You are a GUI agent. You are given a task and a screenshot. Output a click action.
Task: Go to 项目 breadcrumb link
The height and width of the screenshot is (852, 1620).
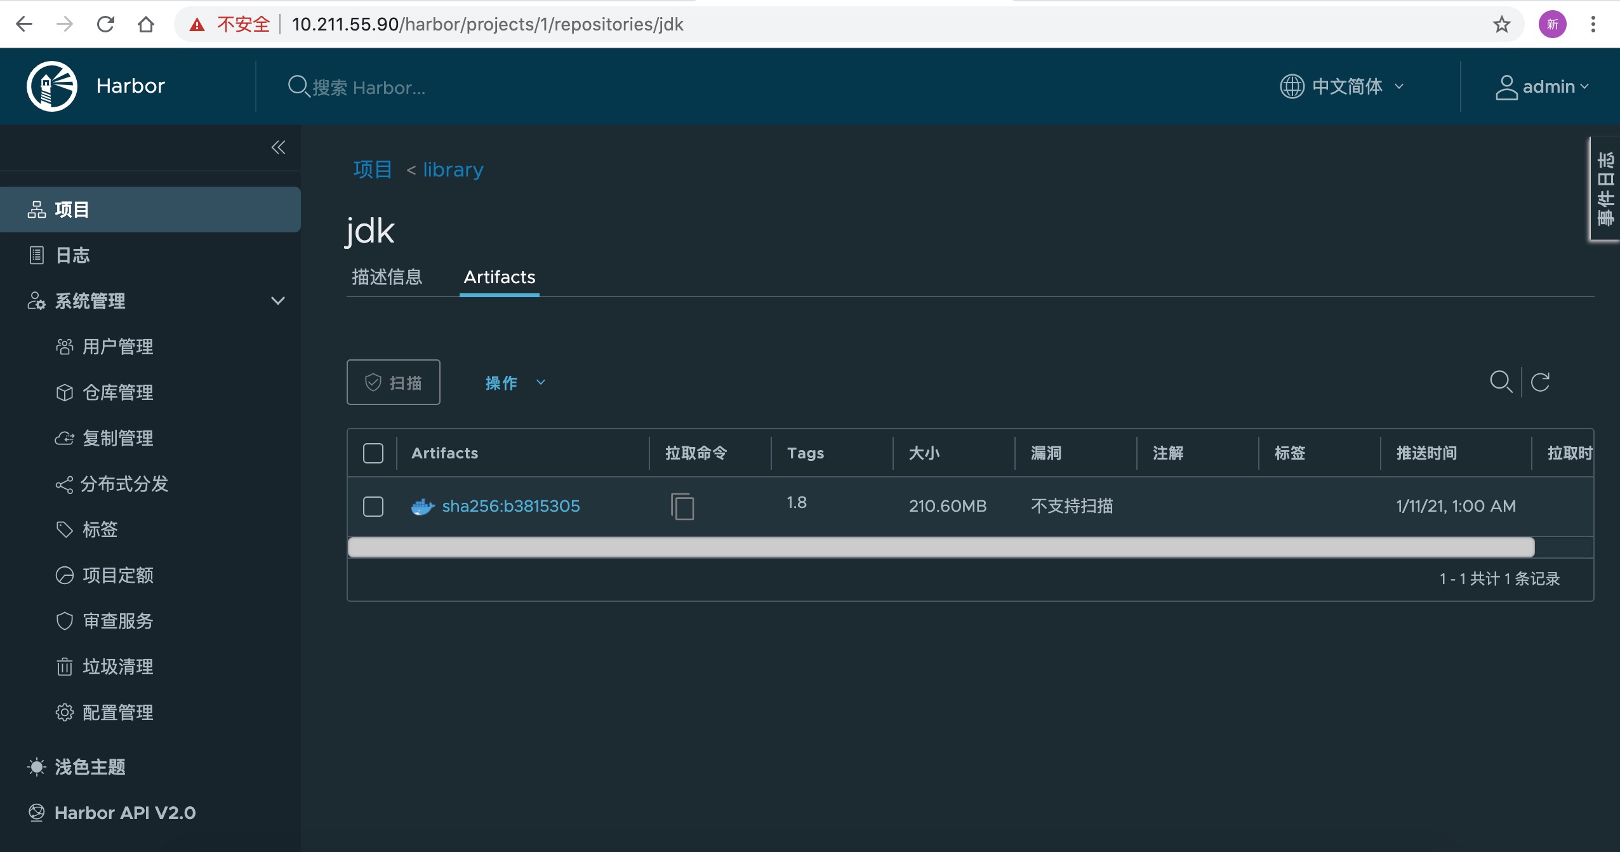[x=373, y=170]
